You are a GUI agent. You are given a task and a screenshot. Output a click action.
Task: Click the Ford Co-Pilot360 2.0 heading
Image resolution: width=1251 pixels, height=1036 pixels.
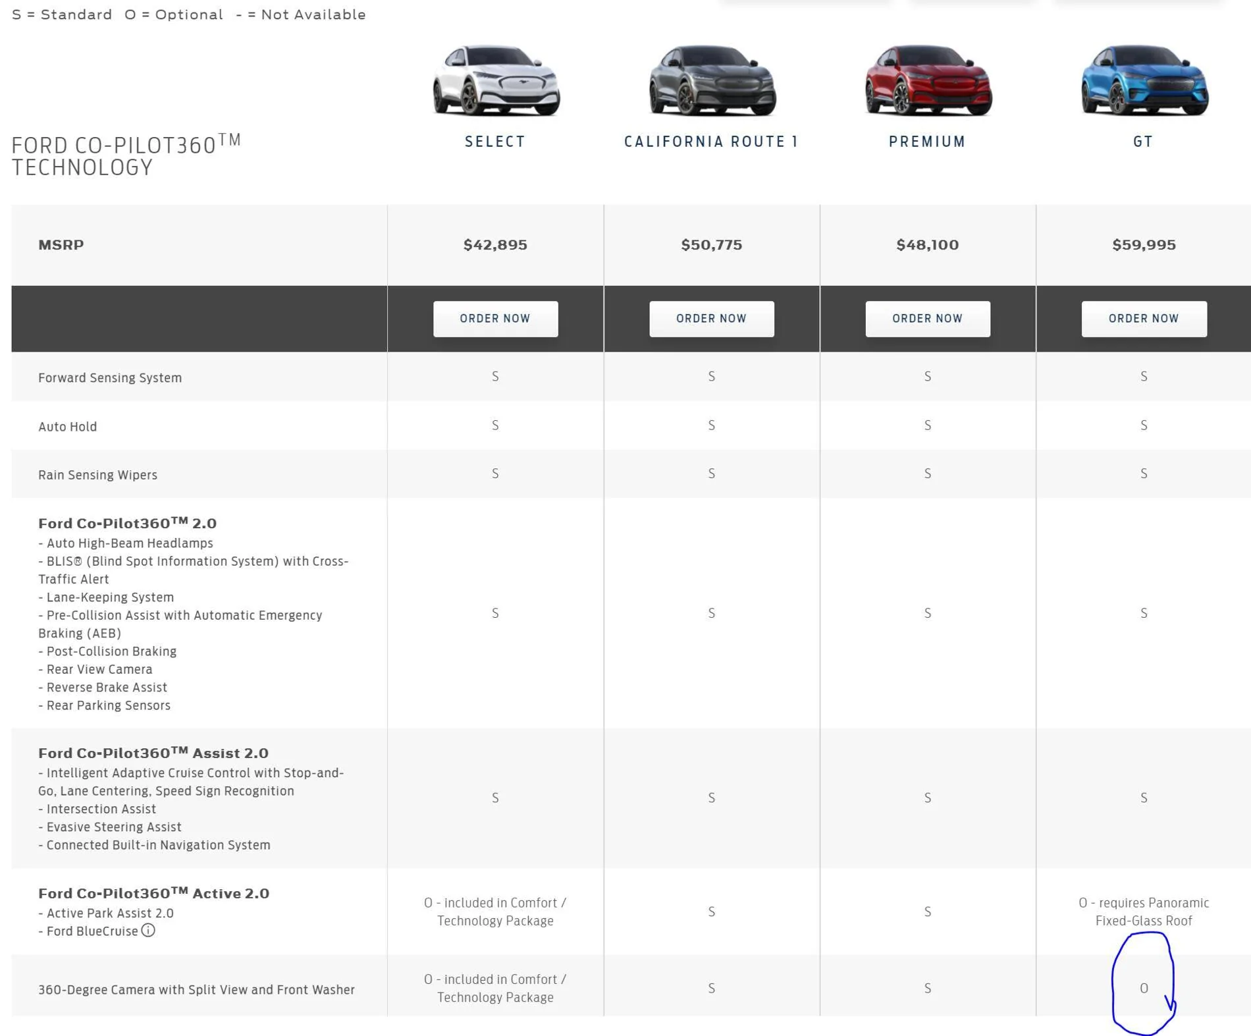click(x=127, y=523)
